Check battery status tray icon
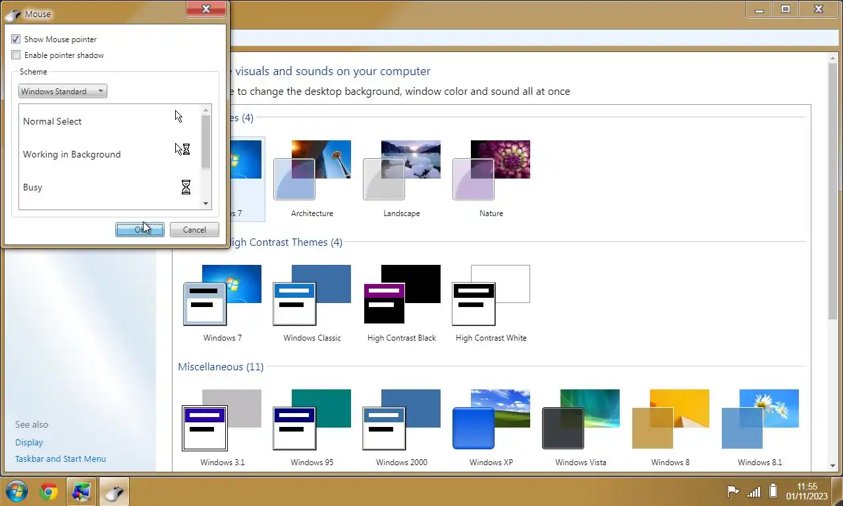The image size is (843, 506). click(773, 492)
